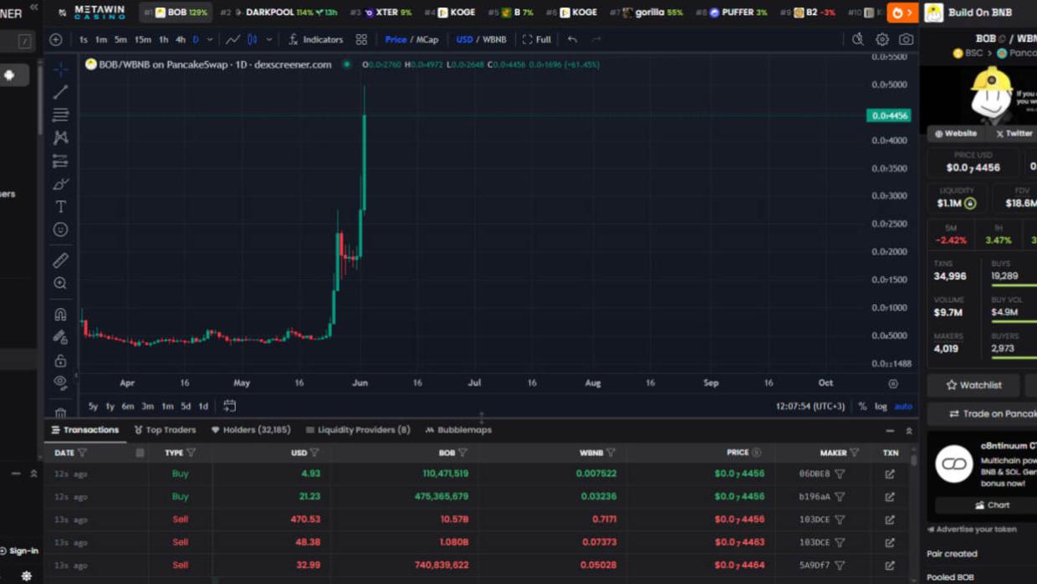Filter transactions by BOB amount
The image size is (1037, 584).
[x=462, y=453]
